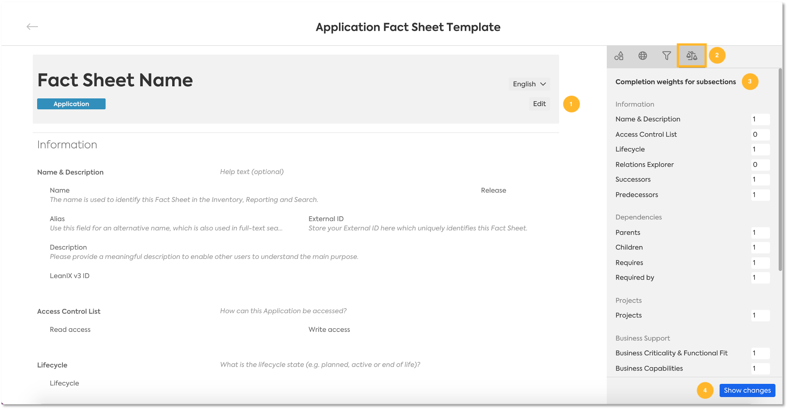Edit weight field for Predecessors

click(x=760, y=195)
